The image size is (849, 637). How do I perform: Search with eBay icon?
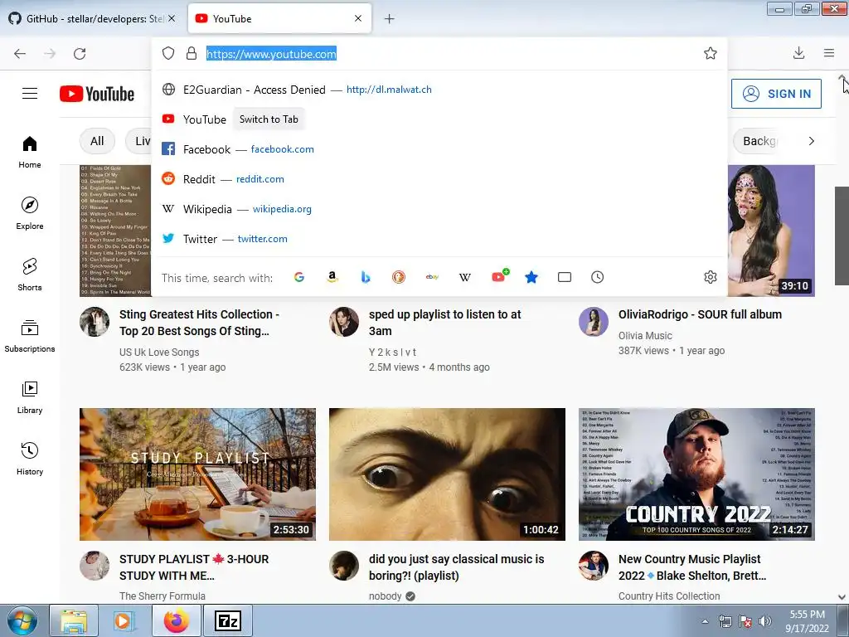[432, 277]
